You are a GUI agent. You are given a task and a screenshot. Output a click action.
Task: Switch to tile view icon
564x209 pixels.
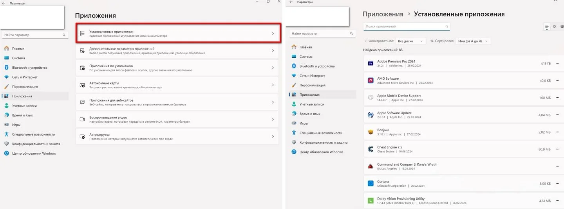point(562,27)
